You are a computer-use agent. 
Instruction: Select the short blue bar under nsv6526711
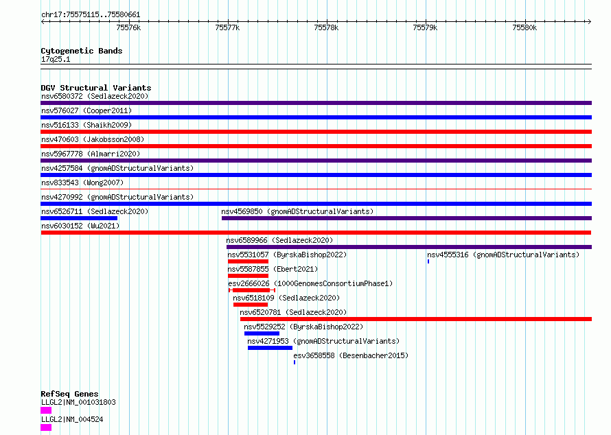point(79,218)
